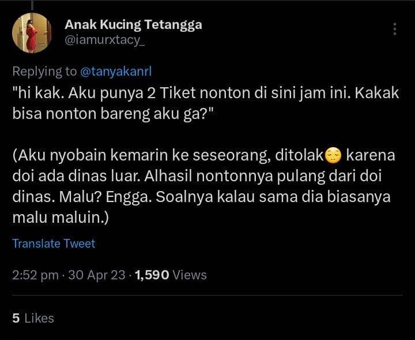Viewport: 415px width, 340px height.
Task: Click the 2:52 pm timestamp
Action: click(x=35, y=275)
